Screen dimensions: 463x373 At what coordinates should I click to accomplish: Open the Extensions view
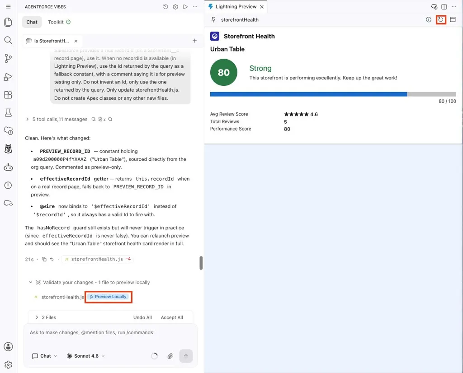click(8, 95)
